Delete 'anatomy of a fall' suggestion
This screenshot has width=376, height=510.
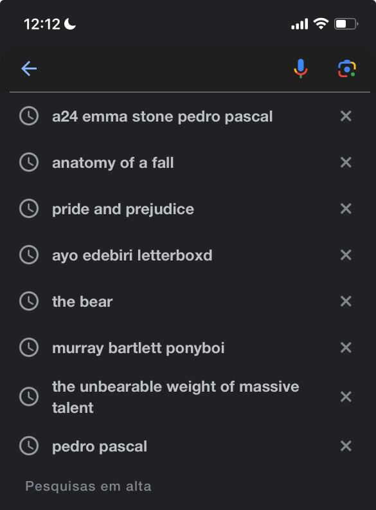click(346, 162)
